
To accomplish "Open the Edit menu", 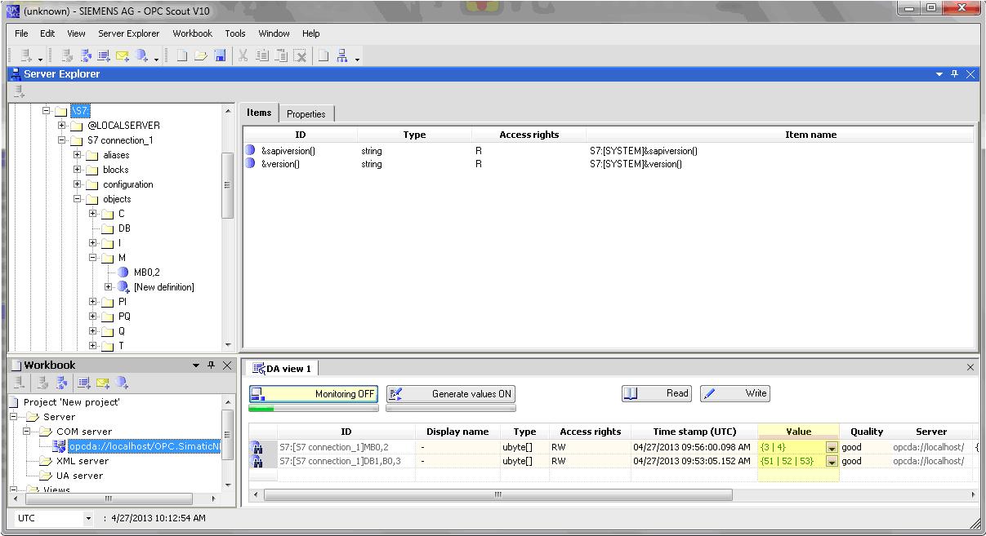I will click(x=47, y=33).
